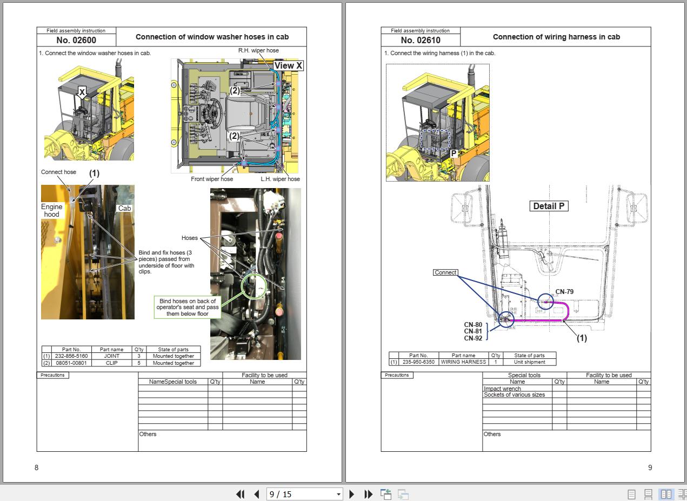This screenshot has width=687, height=501.
Task: Go to the first page
Action: coord(241,494)
